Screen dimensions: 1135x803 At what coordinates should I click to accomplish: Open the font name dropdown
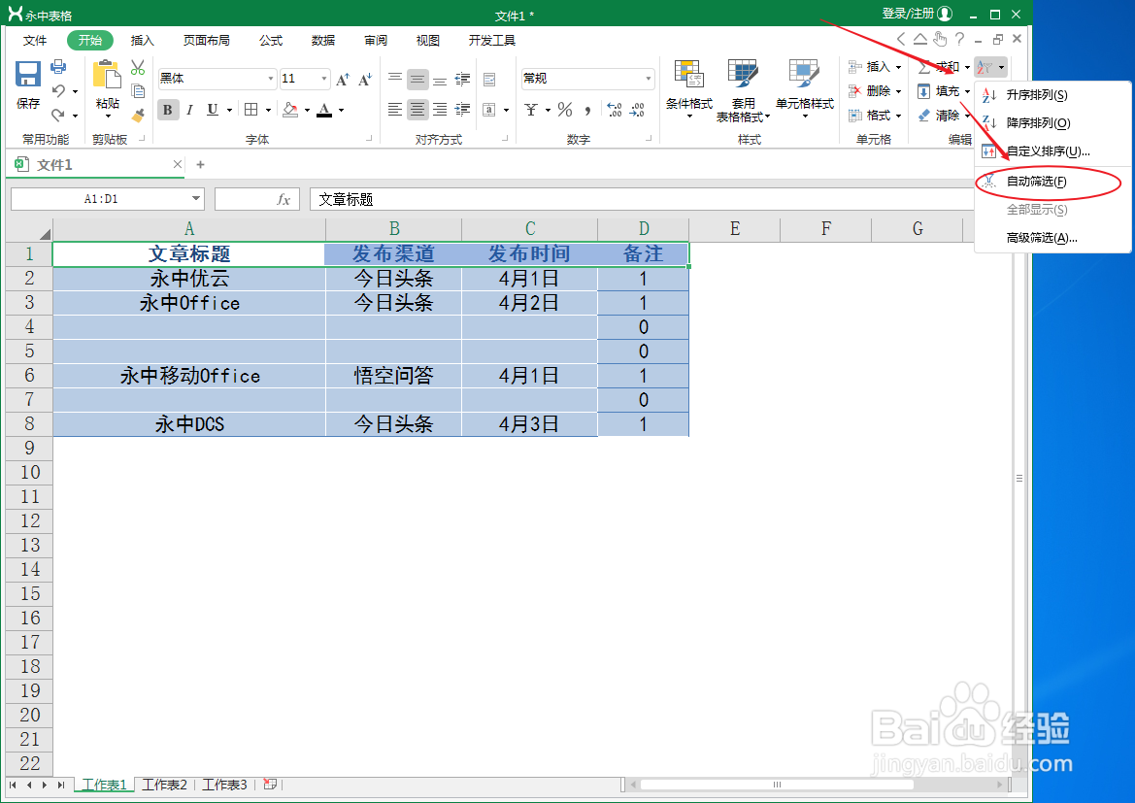click(270, 78)
